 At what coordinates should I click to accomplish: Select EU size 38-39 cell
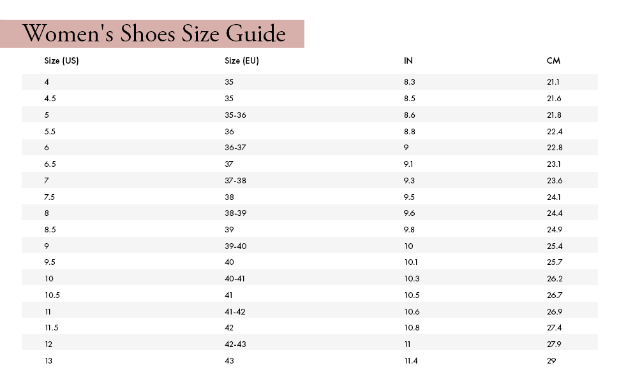pyautogui.click(x=235, y=213)
